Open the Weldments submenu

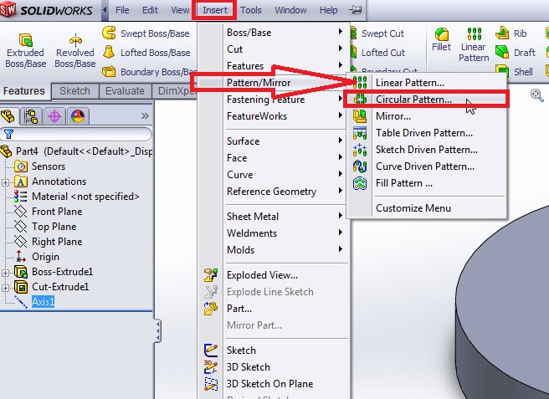point(274,233)
